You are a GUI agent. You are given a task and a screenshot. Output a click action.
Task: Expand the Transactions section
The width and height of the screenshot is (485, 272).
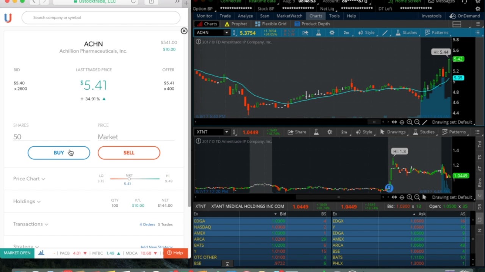pos(31,224)
